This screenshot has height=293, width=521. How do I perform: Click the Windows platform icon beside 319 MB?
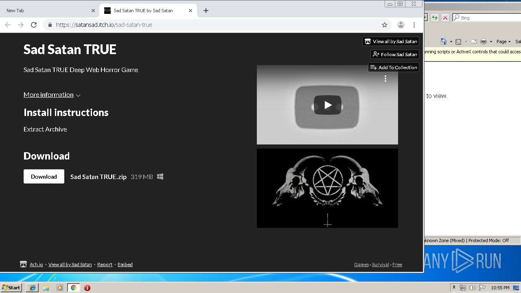tap(160, 177)
